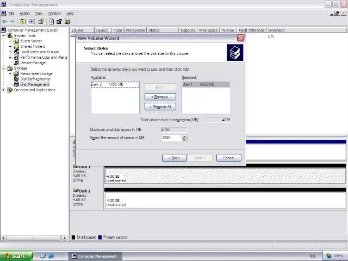Go back with the < Back button
The image size is (348, 261).
175,158
